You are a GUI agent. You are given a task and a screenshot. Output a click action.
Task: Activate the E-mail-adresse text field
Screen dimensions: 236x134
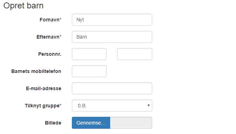(x=112, y=88)
